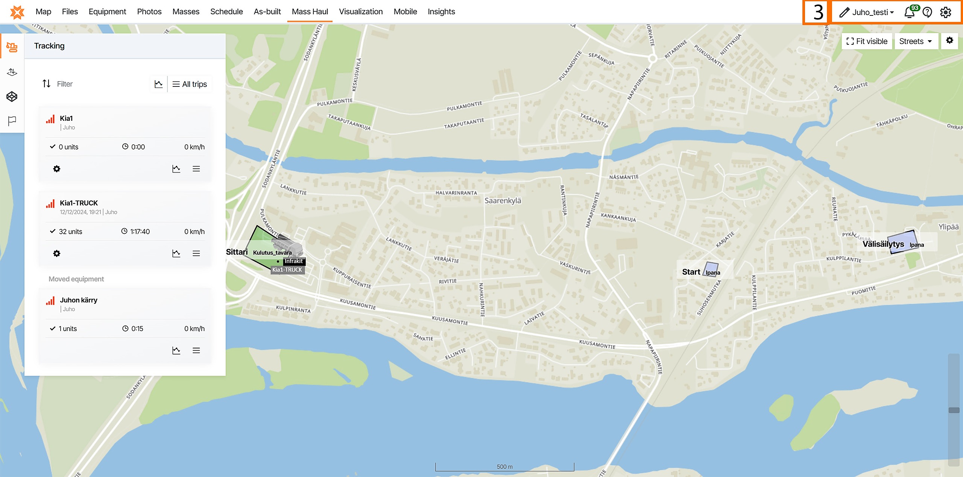Open trip list menu for Kia1-TRUCK

click(196, 253)
